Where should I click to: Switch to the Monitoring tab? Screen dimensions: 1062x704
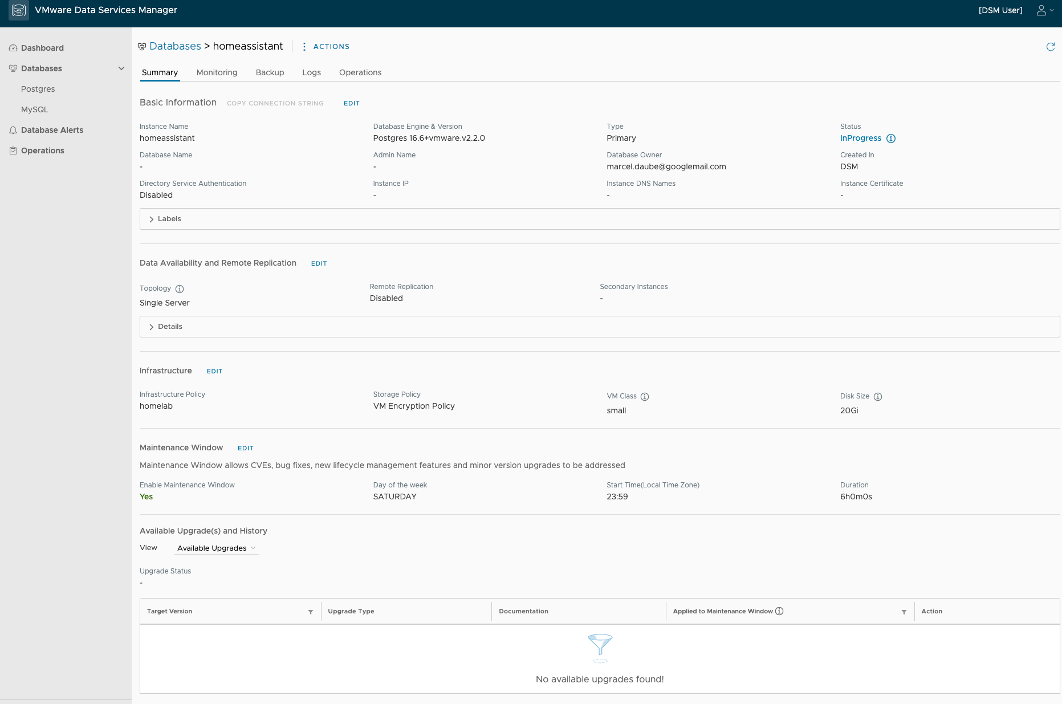click(x=217, y=72)
